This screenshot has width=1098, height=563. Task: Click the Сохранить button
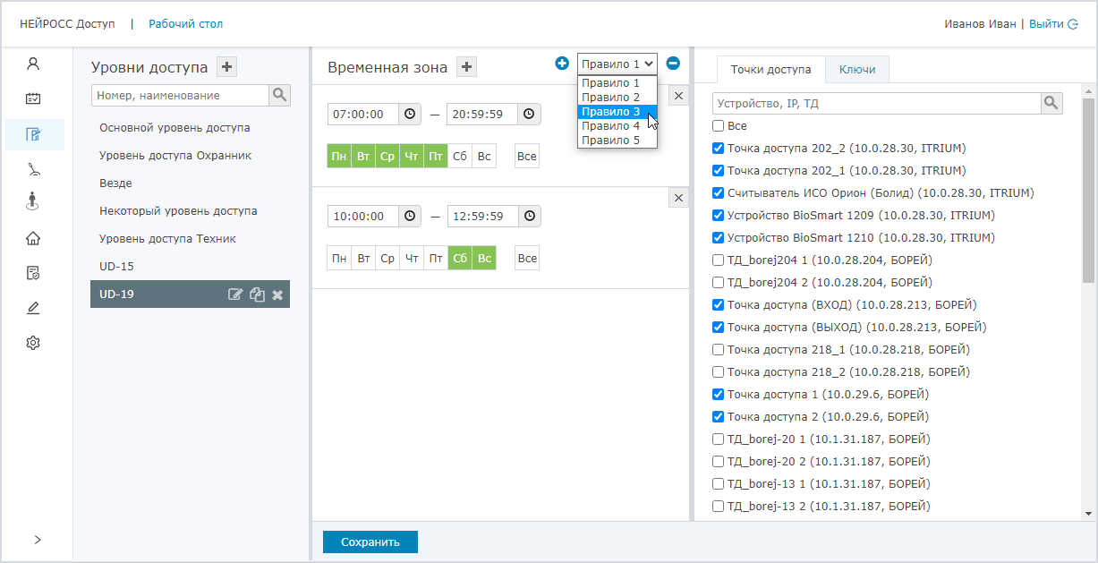[x=370, y=542]
